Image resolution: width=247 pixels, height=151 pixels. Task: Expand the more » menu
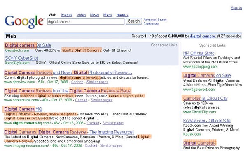click(122, 15)
